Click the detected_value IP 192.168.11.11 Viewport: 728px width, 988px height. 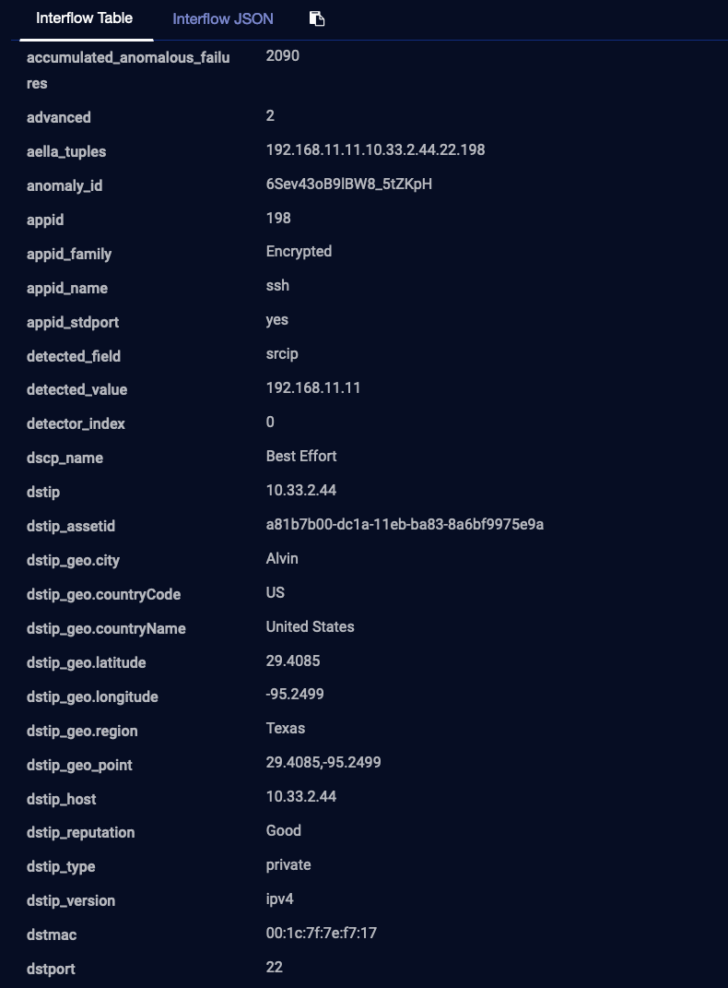[313, 388]
